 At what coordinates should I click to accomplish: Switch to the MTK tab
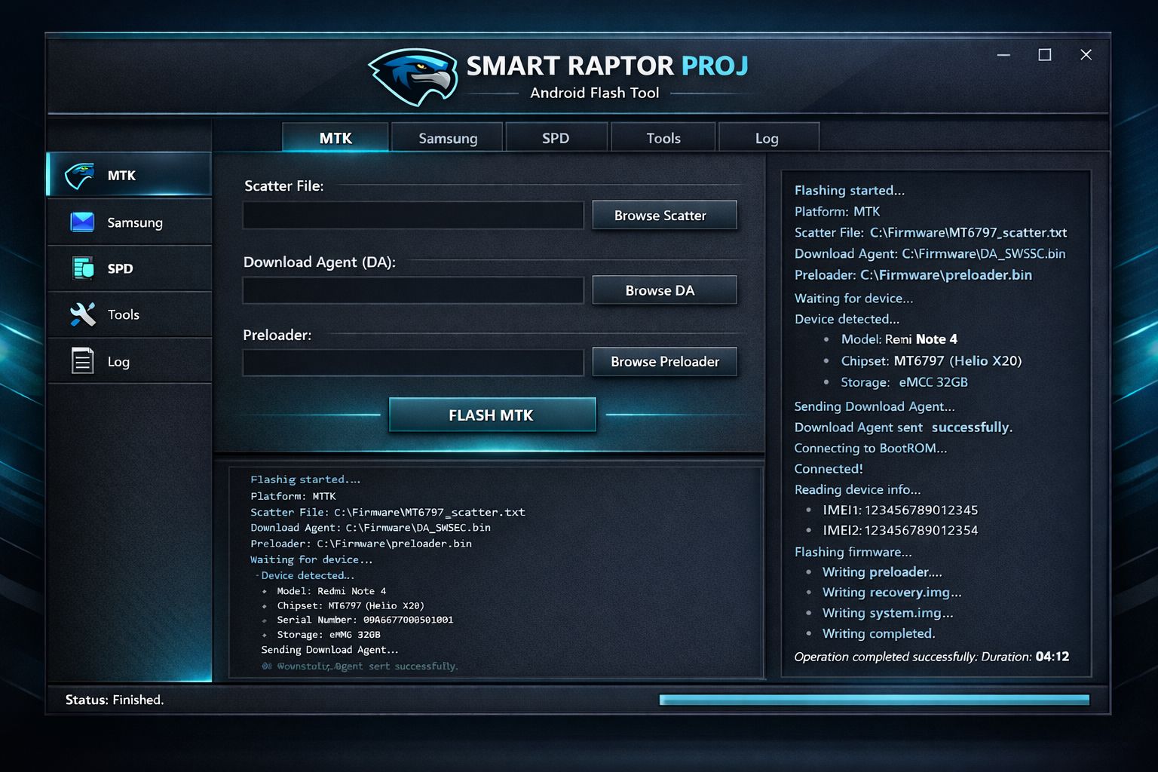(x=335, y=138)
